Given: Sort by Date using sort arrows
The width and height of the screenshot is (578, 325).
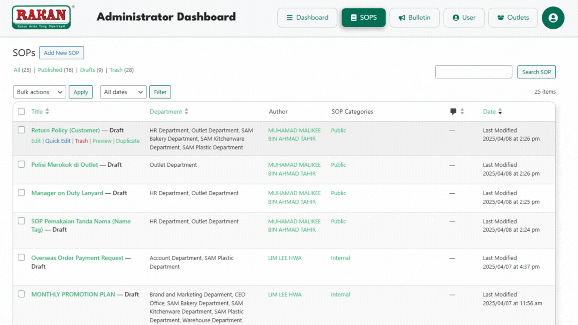Looking at the screenshot, I should click(500, 111).
